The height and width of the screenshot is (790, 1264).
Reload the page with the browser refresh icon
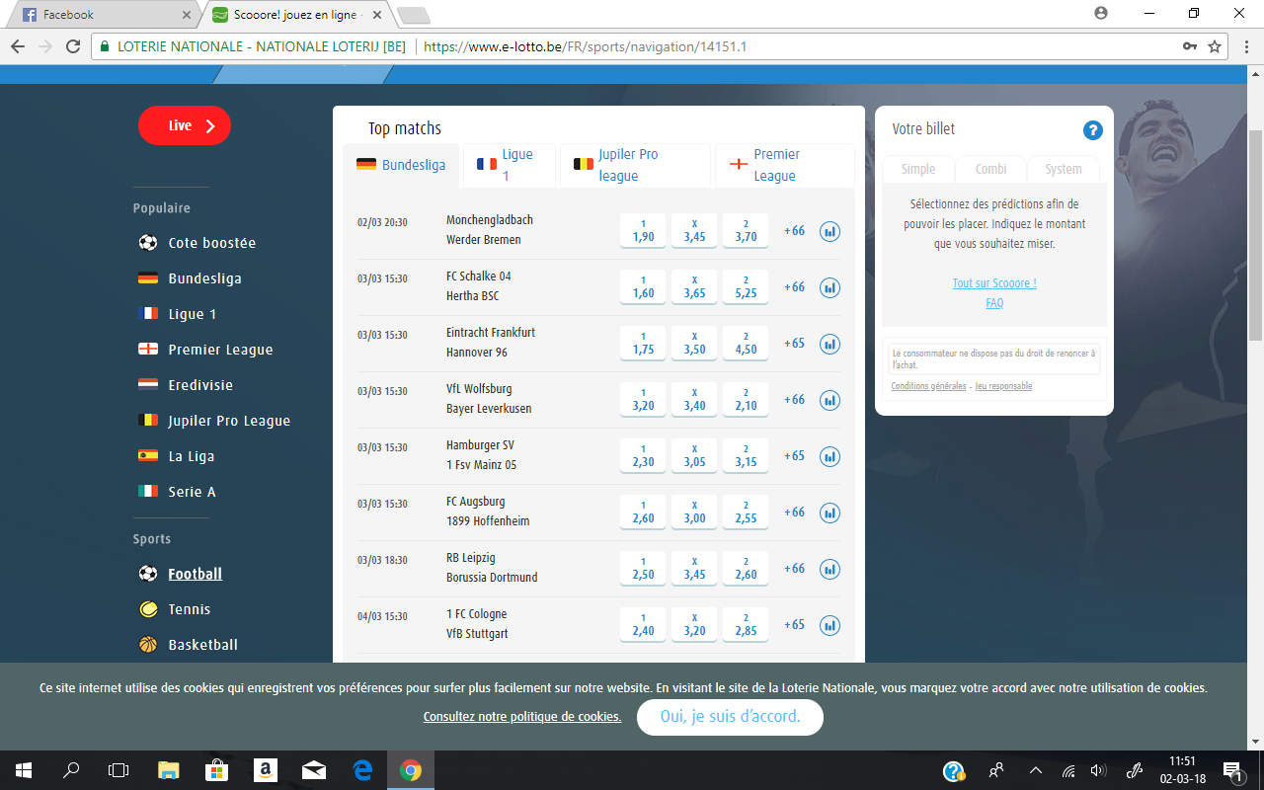click(72, 46)
